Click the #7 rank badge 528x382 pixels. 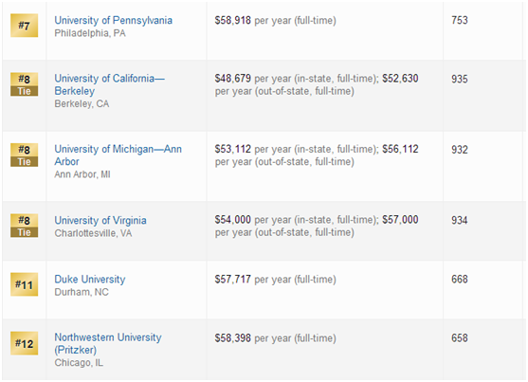point(24,26)
